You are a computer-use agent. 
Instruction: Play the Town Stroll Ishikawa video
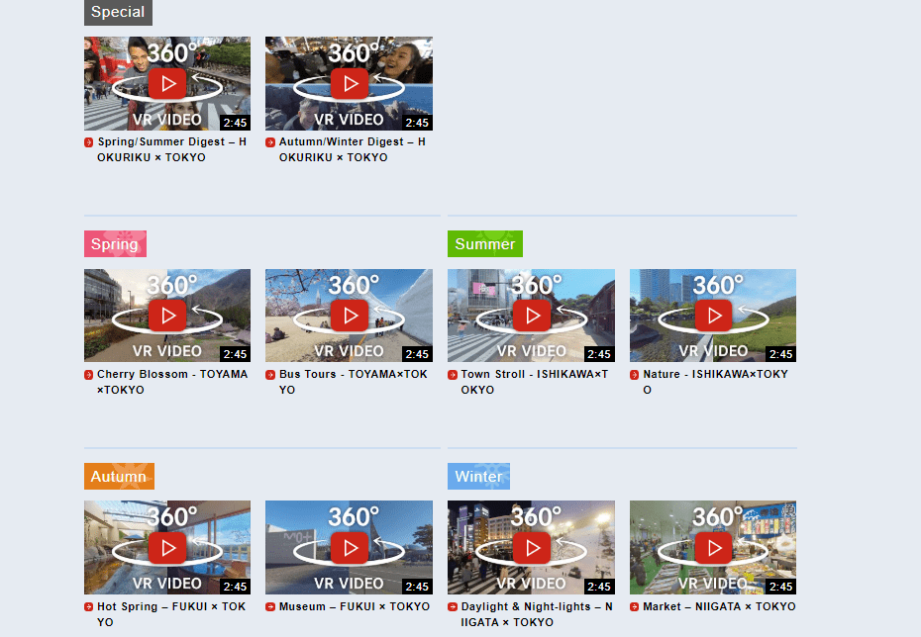531,316
